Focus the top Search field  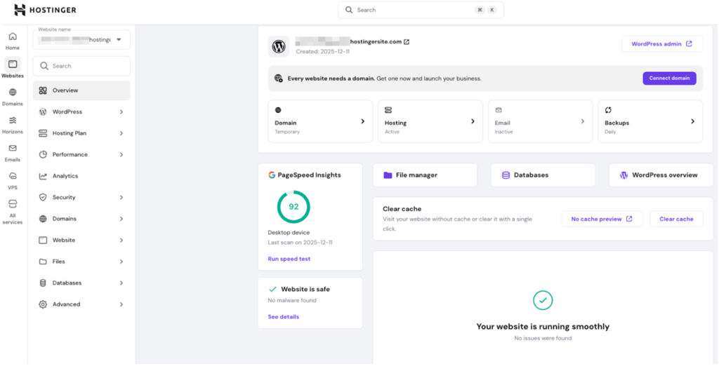point(421,10)
